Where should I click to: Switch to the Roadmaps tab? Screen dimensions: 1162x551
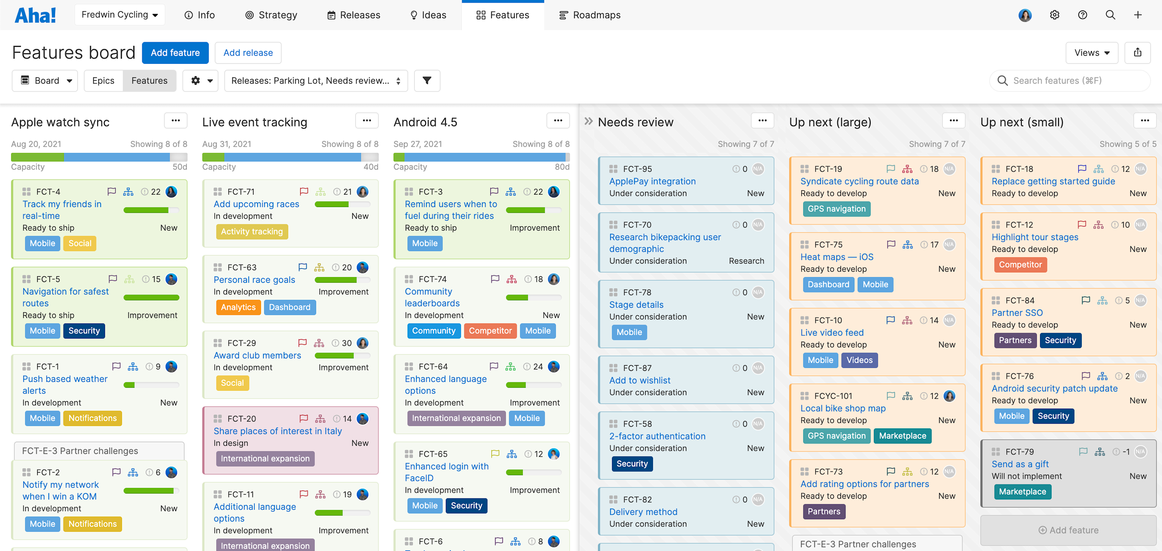[x=590, y=15]
